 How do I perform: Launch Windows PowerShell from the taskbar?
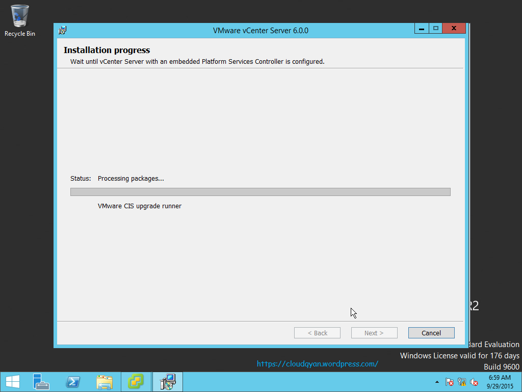pyautogui.click(x=73, y=381)
